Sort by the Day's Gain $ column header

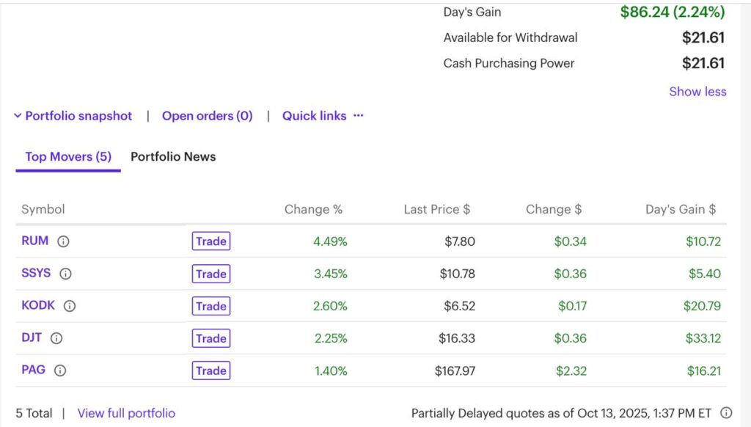pyautogui.click(x=680, y=209)
